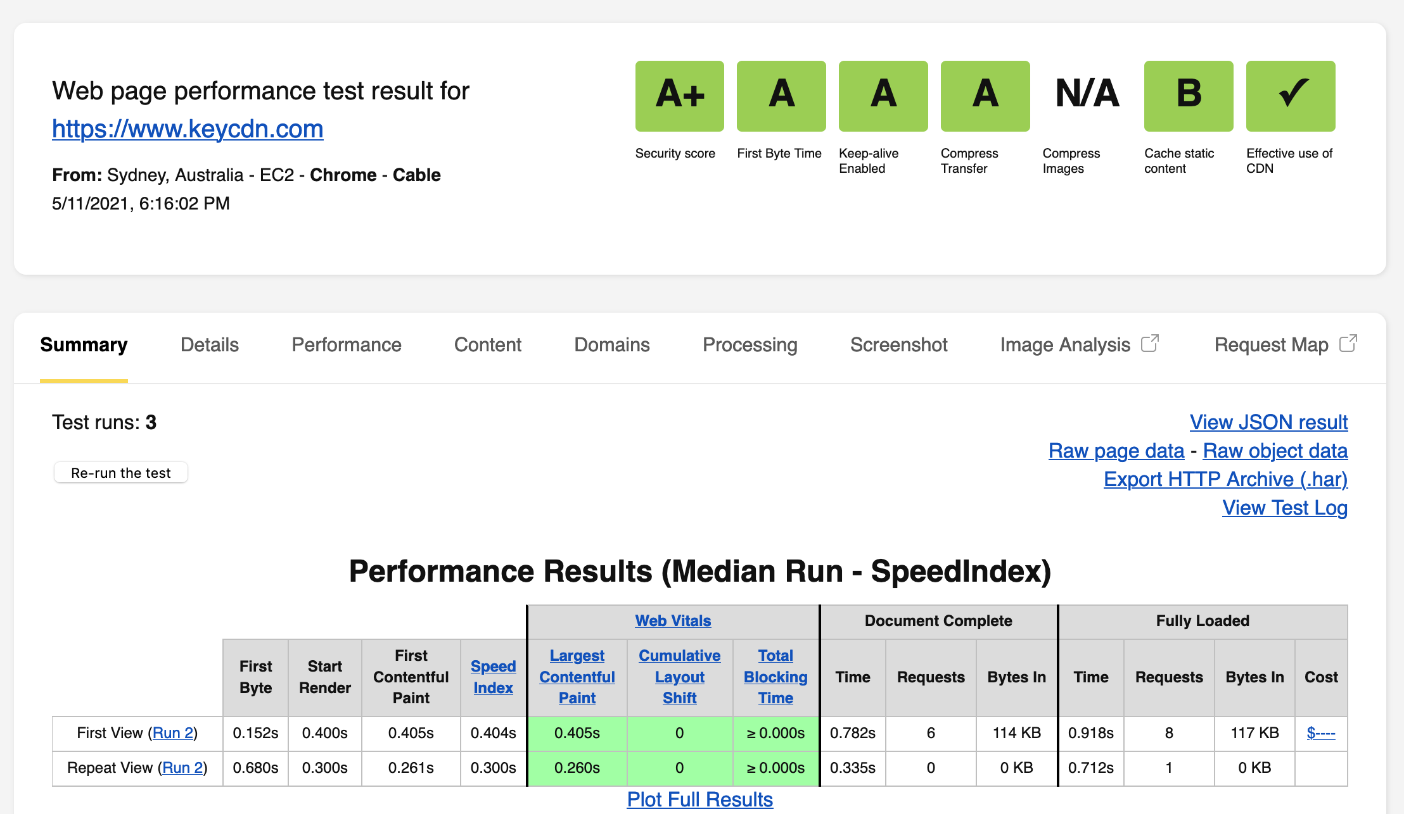The width and height of the screenshot is (1404, 814).
Task: Click the Effective use of CDN label
Action: (1289, 161)
